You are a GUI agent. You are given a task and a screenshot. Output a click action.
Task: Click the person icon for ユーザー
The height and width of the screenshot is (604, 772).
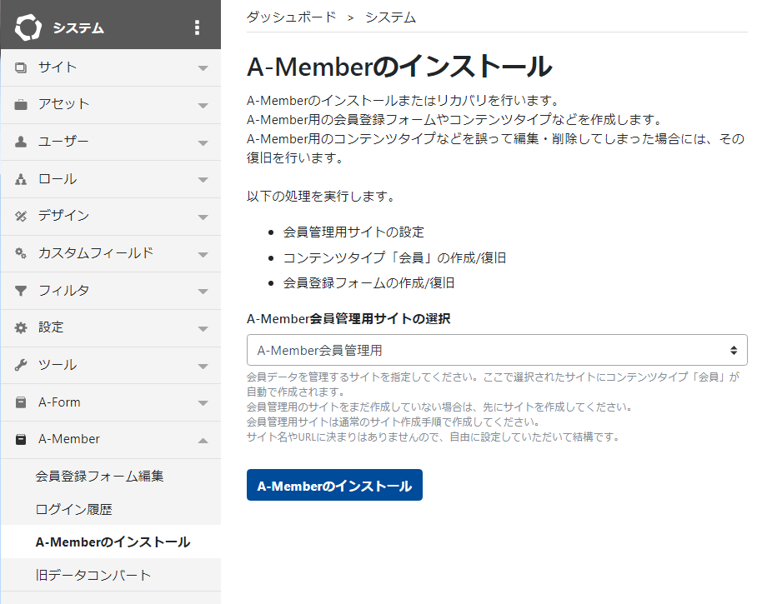[21, 142]
